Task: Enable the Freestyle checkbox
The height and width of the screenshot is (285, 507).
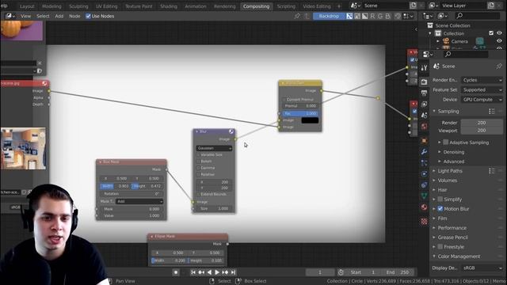Action: (x=440, y=247)
